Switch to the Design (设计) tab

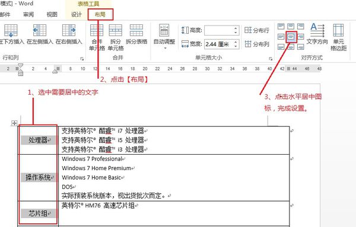(77, 14)
